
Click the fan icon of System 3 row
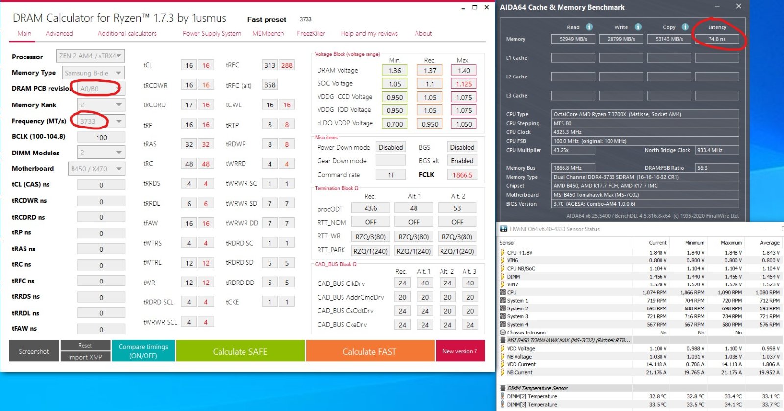502,316
